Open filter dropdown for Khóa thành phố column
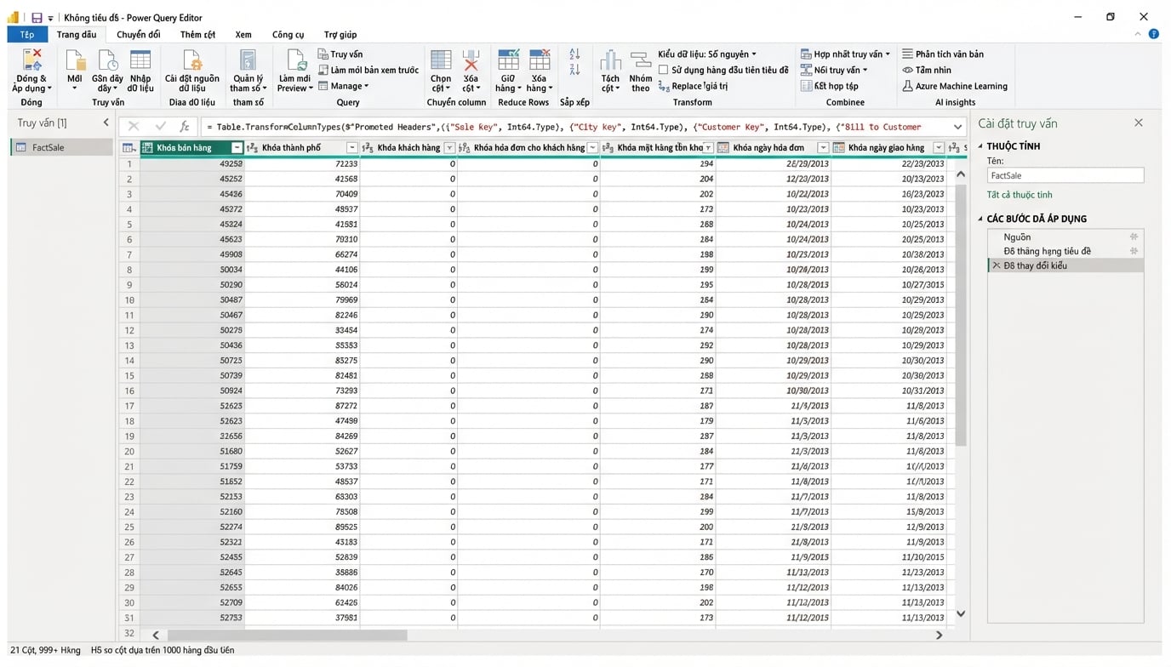This screenshot has height=667, width=1171. 352,148
